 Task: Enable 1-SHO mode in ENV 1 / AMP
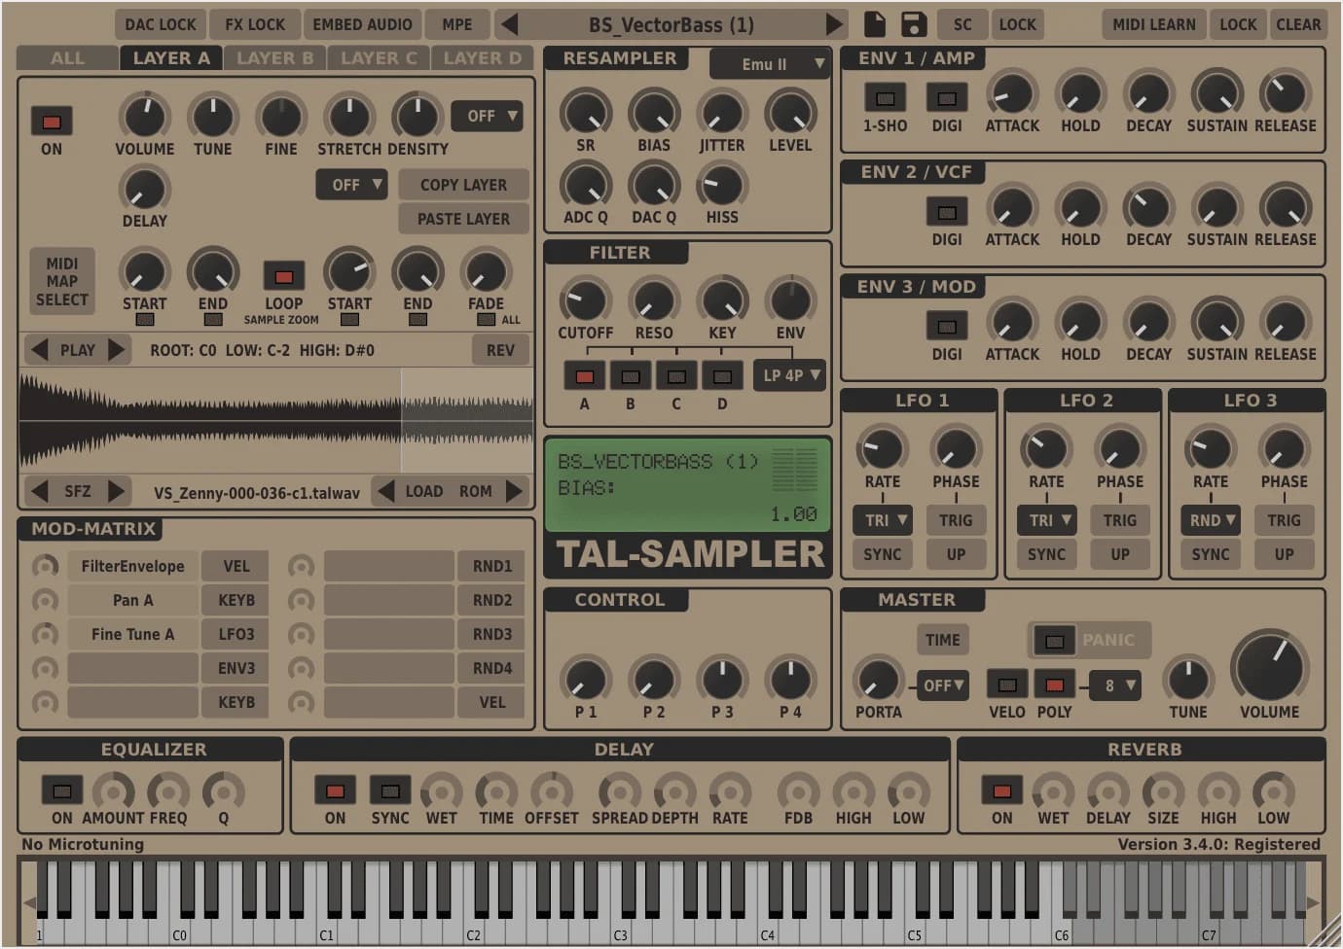(x=884, y=97)
